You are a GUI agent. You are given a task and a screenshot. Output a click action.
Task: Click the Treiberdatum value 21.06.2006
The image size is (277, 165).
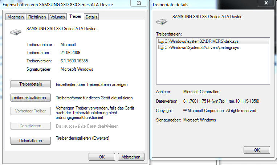click(x=70, y=53)
